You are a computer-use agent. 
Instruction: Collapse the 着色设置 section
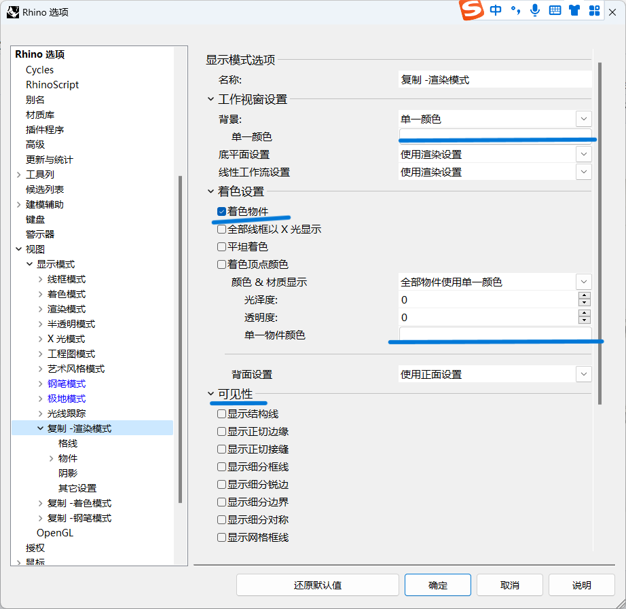(210, 191)
